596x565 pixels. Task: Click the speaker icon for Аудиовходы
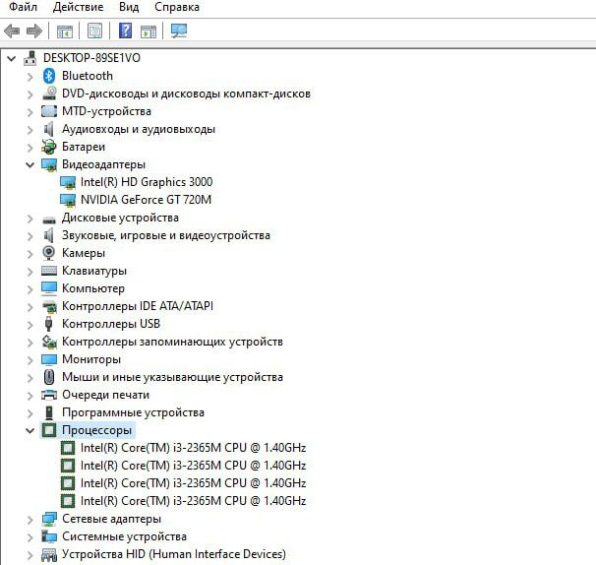click(x=48, y=129)
